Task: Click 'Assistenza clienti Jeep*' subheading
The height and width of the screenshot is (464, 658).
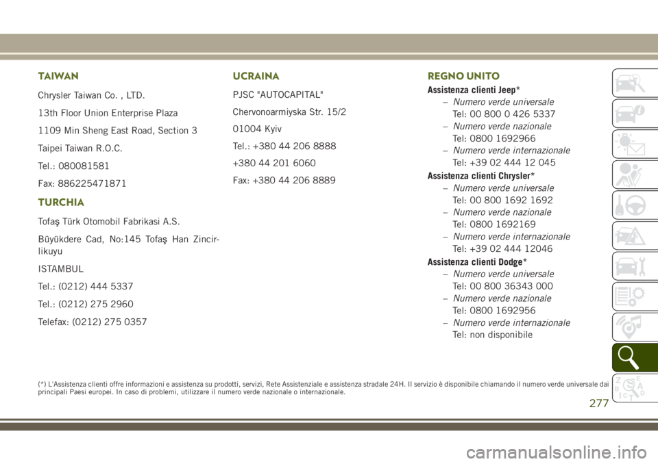Action: point(474,90)
